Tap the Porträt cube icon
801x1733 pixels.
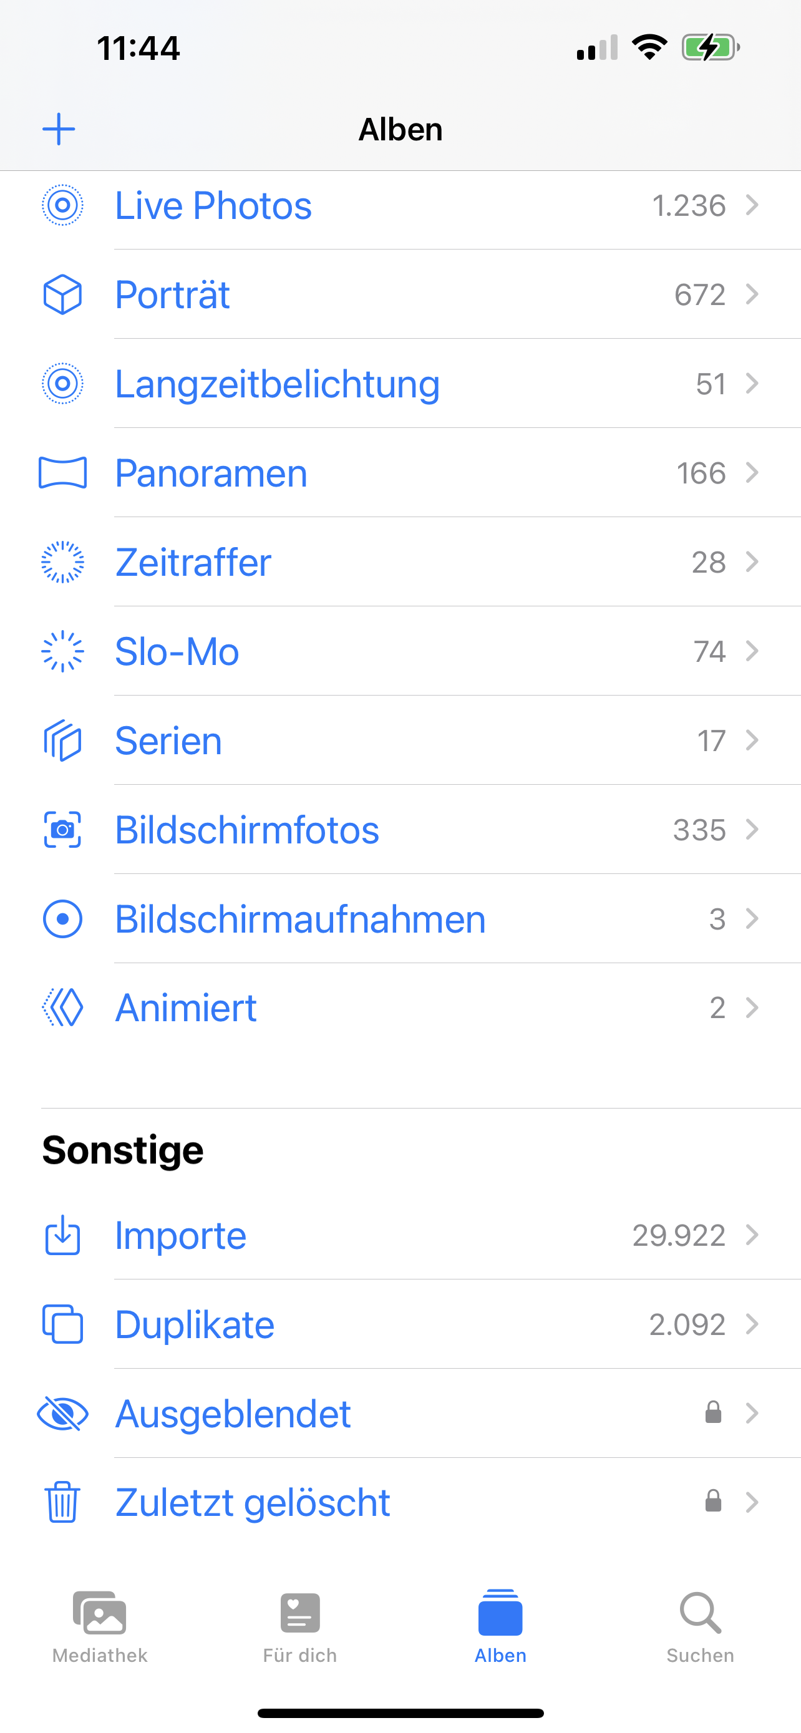[62, 294]
